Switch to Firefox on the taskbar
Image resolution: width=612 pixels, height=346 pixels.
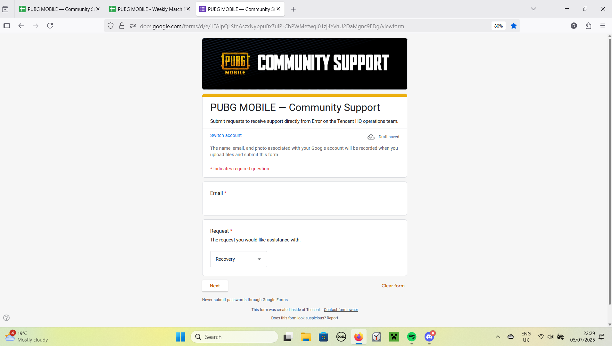coord(359,337)
